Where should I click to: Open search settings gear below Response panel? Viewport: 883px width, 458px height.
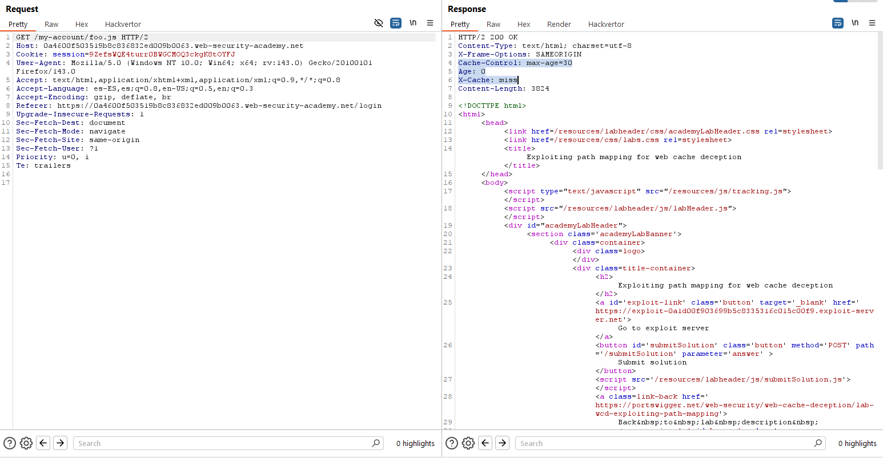(x=468, y=443)
